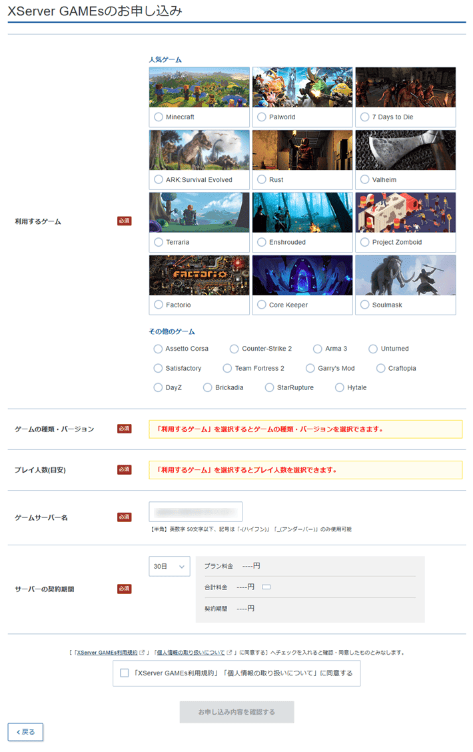Select the StarRupture radio button

pyautogui.click(x=269, y=387)
